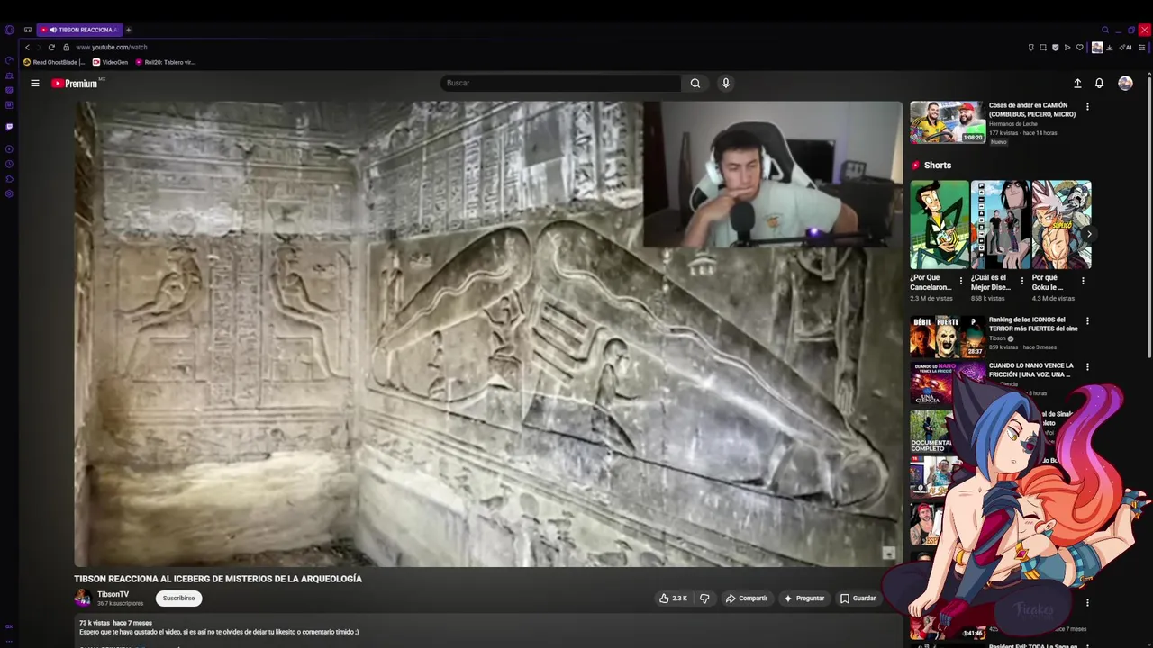Open options for CUANDO LO NANO VENCE video

click(x=1087, y=367)
